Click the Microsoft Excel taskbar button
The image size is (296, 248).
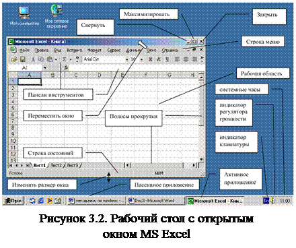click(215, 201)
